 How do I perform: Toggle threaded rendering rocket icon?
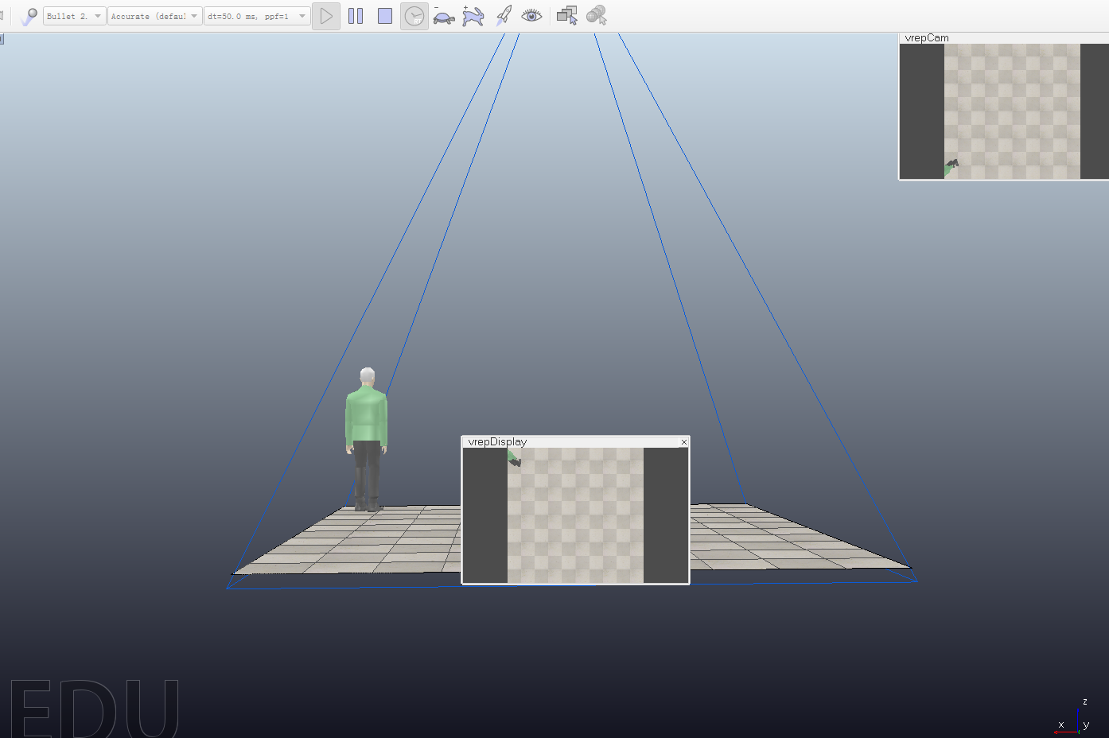pyautogui.click(x=503, y=16)
